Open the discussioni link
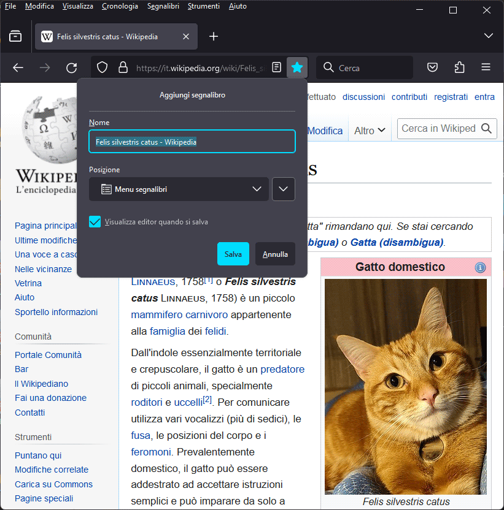This screenshot has width=504, height=510. pos(363,97)
